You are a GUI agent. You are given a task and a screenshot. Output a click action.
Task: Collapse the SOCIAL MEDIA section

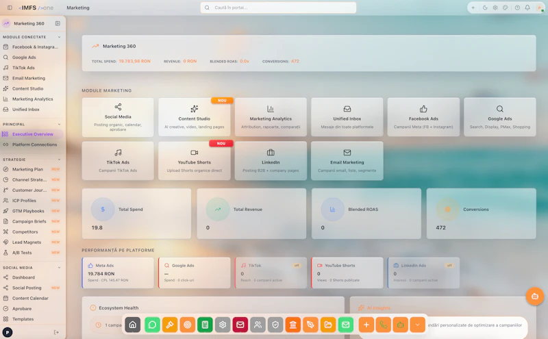pyautogui.click(x=59, y=268)
